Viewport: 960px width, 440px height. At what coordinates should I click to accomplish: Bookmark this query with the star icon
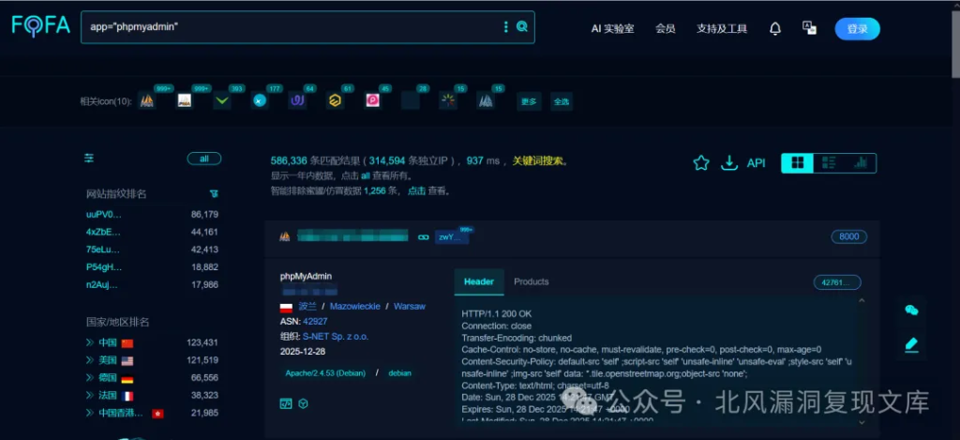click(x=701, y=163)
